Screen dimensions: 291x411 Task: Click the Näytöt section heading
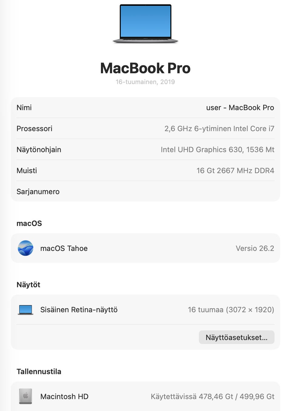coord(28,285)
